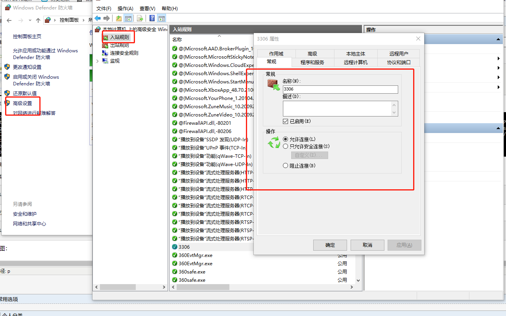Open 控制面板主页 link

[27, 36]
